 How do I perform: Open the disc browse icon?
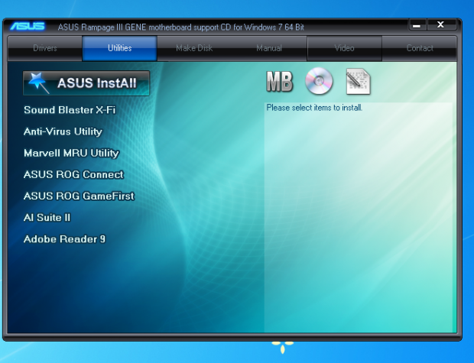(318, 81)
